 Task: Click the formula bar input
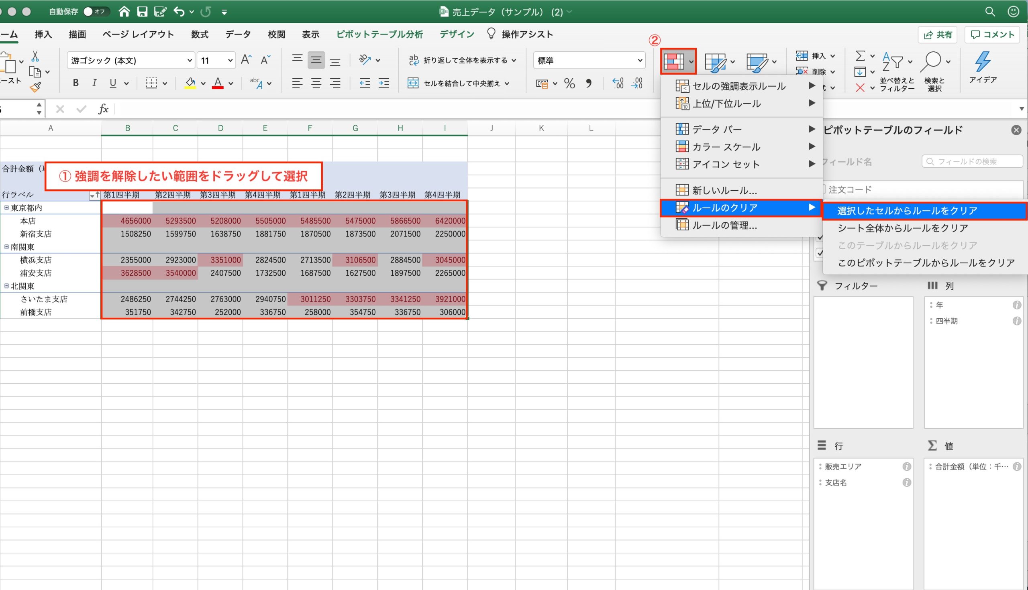coord(565,109)
